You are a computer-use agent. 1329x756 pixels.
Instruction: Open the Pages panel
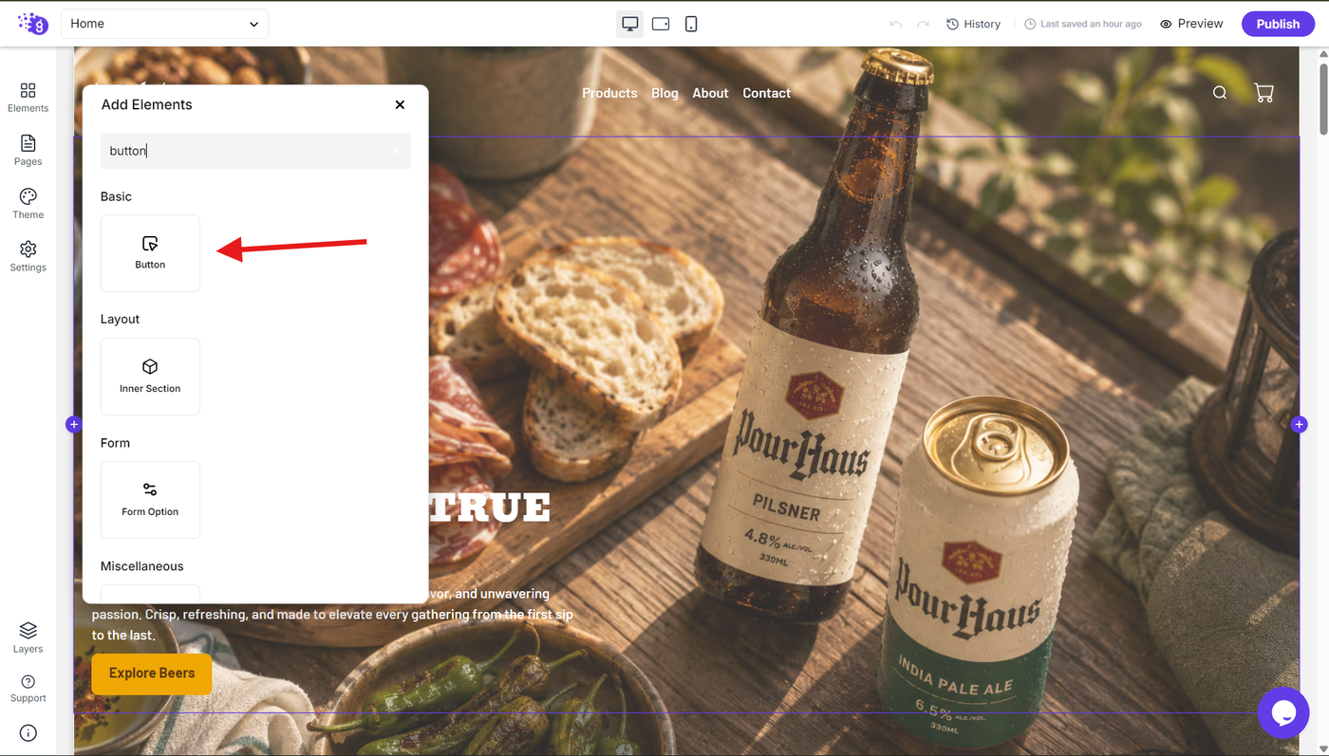pos(28,150)
